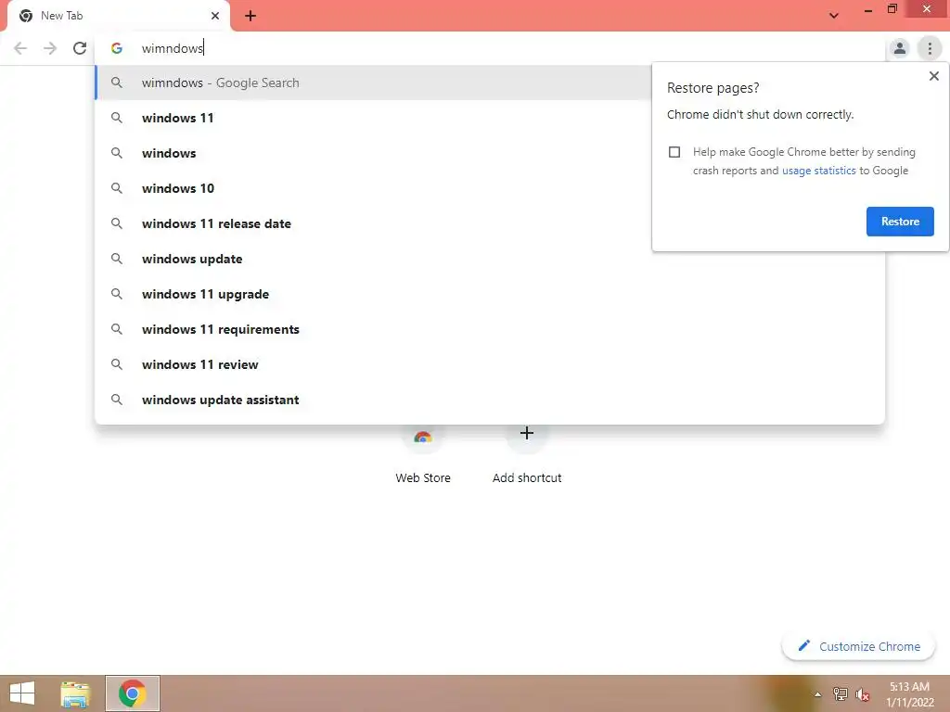The image size is (950, 712).
Task: Click the search icon beside windows update assistant
Action: [x=117, y=400]
